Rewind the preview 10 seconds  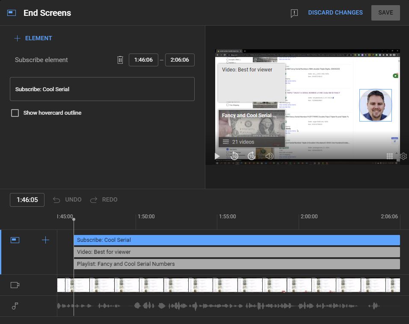pos(234,156)
